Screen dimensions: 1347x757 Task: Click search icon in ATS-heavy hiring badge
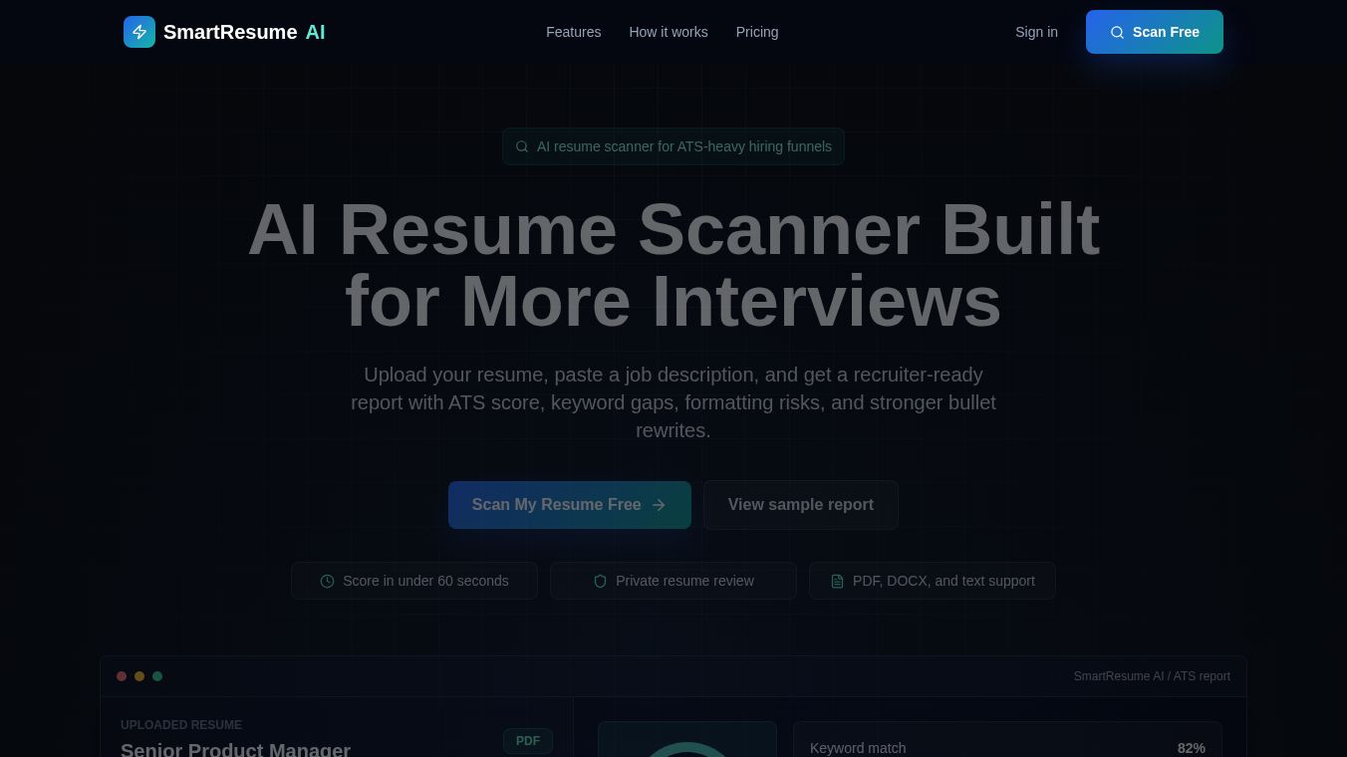(522, 146)
